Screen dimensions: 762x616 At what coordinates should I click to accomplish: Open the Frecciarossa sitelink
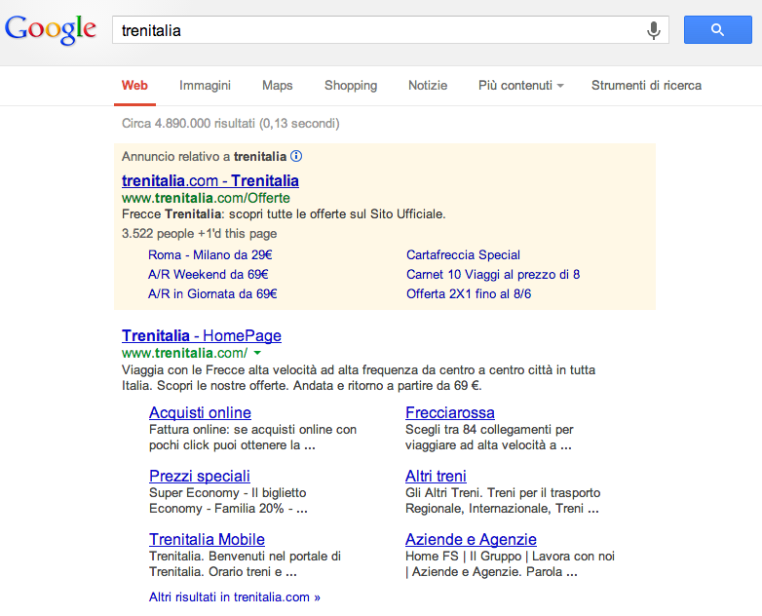(x=450, y=412)
